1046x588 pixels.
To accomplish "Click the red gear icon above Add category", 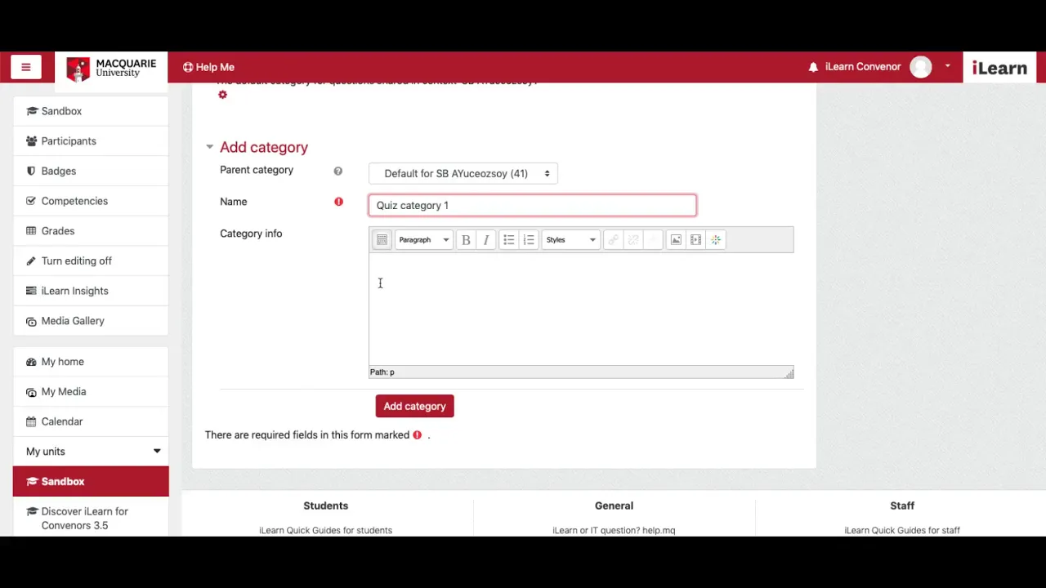I will pyautogui.click(x=222, y=95).
